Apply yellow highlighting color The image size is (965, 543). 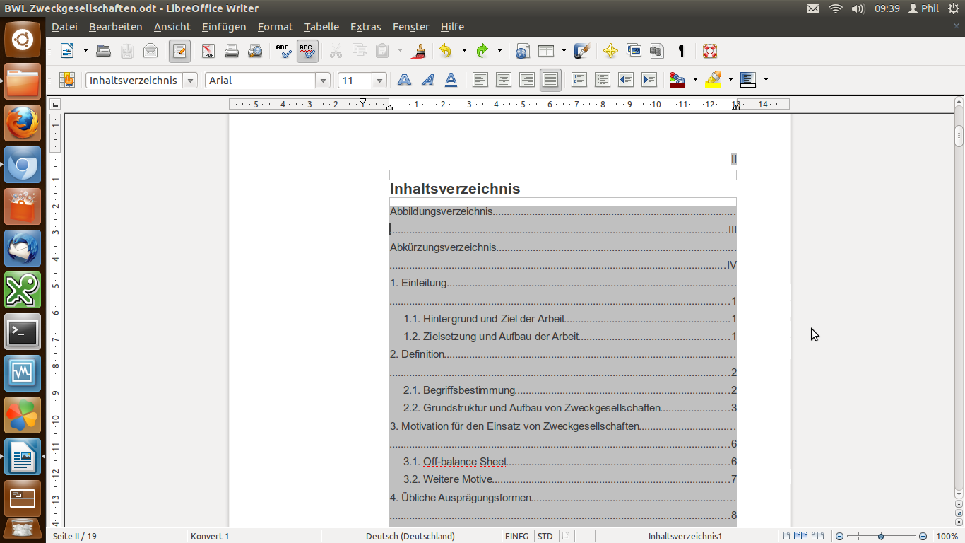(x=713, y=80)
